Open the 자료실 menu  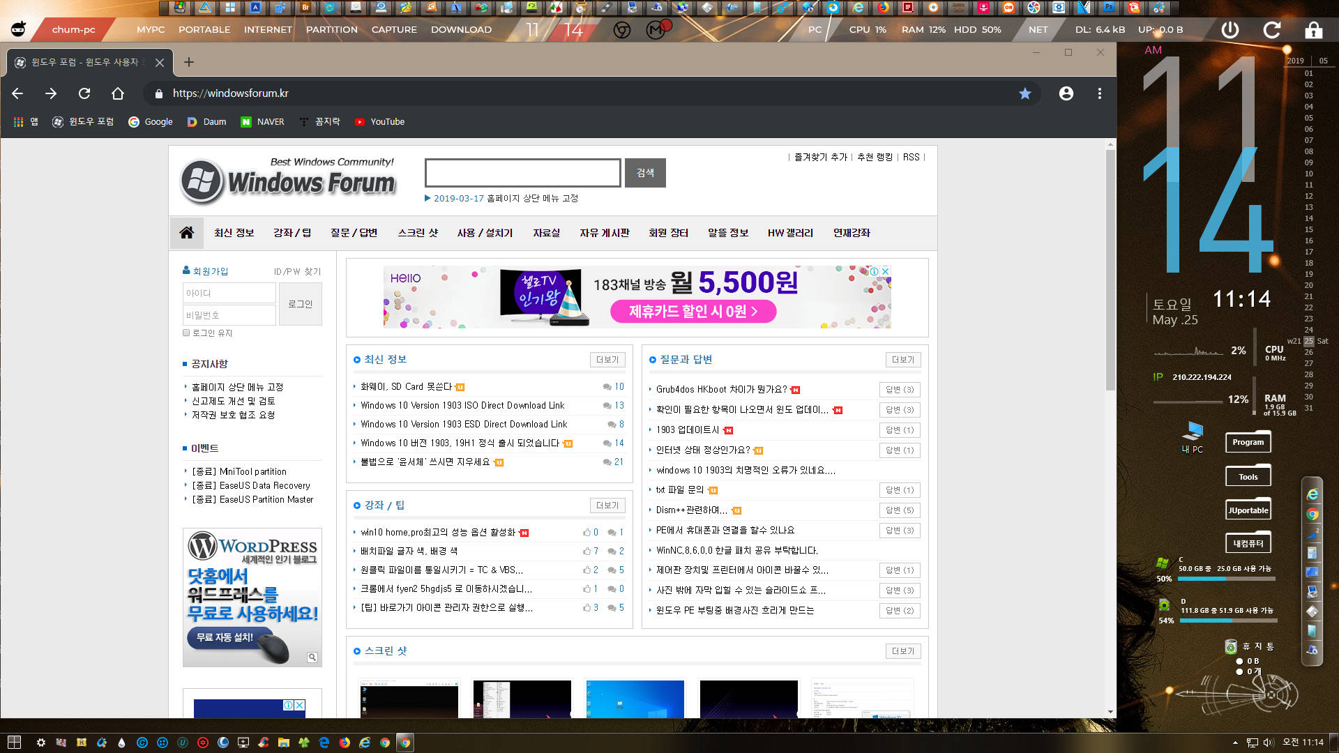546,233
